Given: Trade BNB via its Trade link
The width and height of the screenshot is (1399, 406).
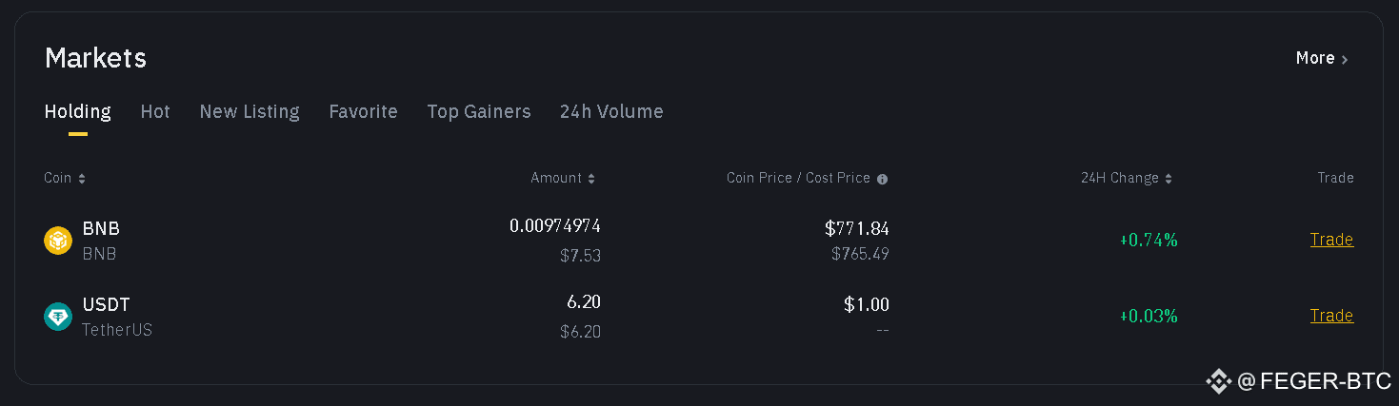Looking at the screenshot, I should (x=1331, y=240).
